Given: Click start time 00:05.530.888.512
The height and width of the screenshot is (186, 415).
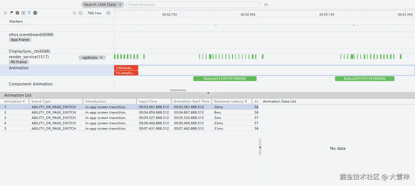Looking at the screenshot, I should 189,118.
